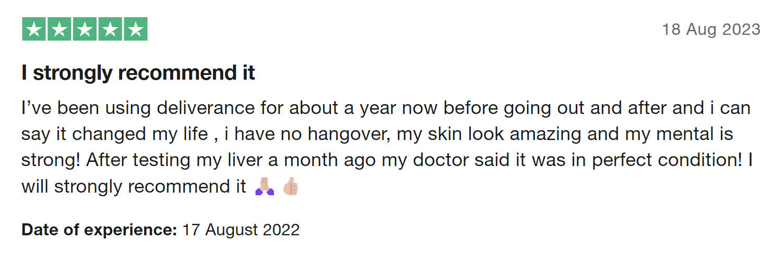This screenshot has height=253, width=784.
Task: Open the review titled "I strongly recommend it"
Action: click(138, 73)
